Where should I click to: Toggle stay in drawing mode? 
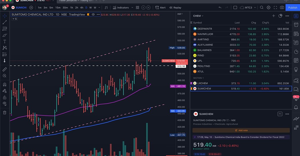click(5, 91)
